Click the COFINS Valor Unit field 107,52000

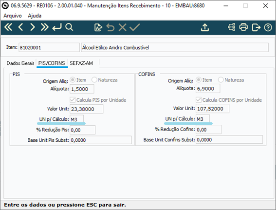click(x=212, y=109)
